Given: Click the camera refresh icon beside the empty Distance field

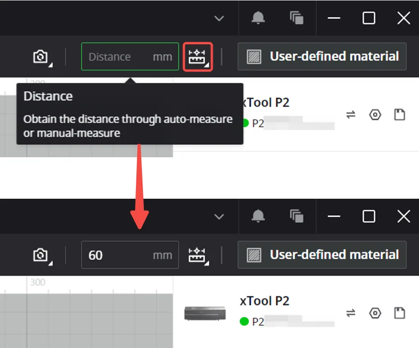Looking at the screenshot, I should (x=41, y=57).
